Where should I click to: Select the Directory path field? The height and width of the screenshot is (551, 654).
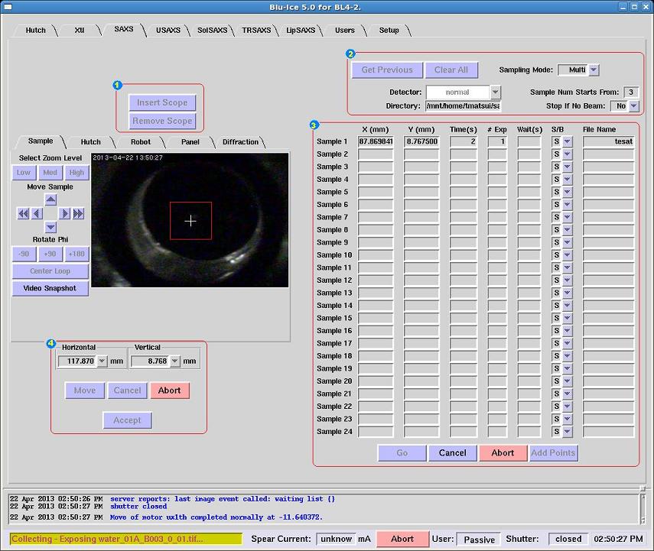point(463,106)
